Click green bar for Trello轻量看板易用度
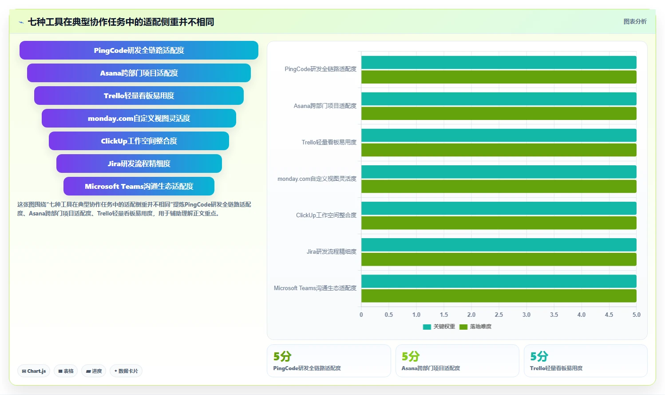 coord(499,150)
